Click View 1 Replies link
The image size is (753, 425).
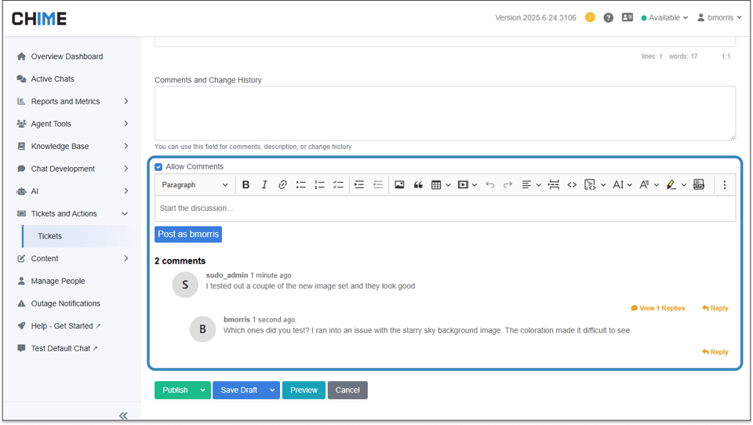tap(658, 308)
